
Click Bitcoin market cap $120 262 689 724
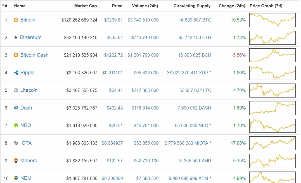79,20
